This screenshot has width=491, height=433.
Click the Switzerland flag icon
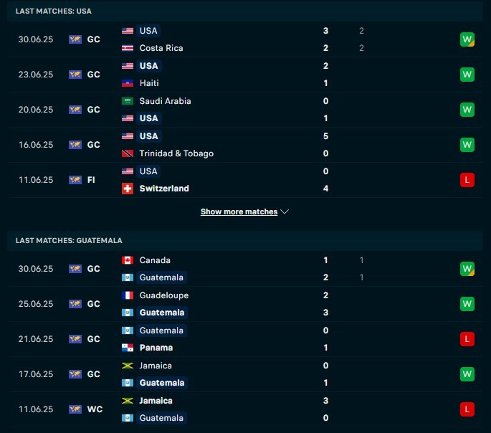pyautogui.click(x=128, y=189)
